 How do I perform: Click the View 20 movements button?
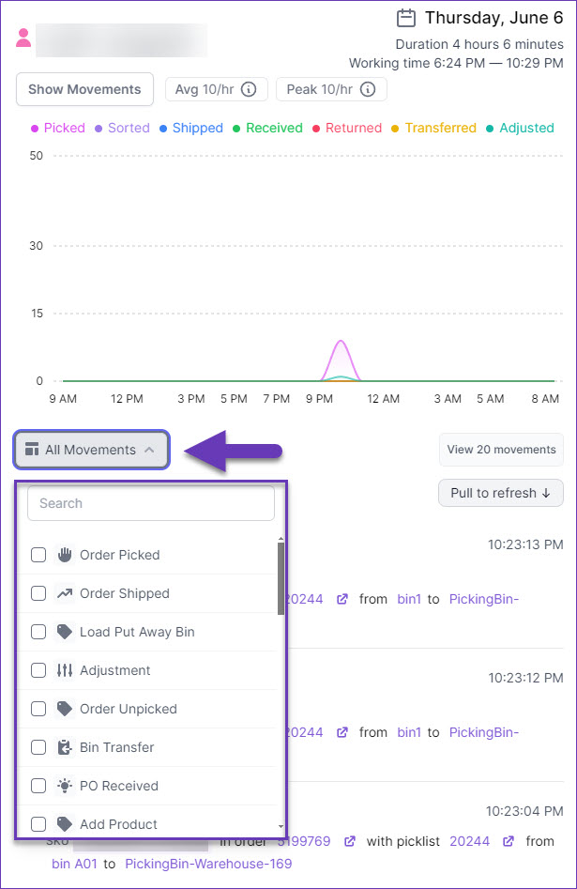pyautogui.click(x=501, y=450)
